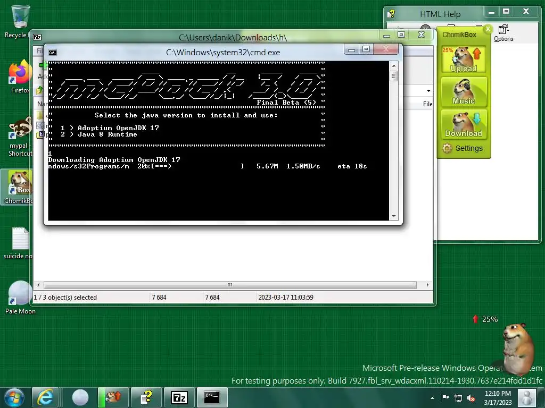Screen dimensions: 545x408
Task: Show hidden tray icons arrow
Action: 432,398
